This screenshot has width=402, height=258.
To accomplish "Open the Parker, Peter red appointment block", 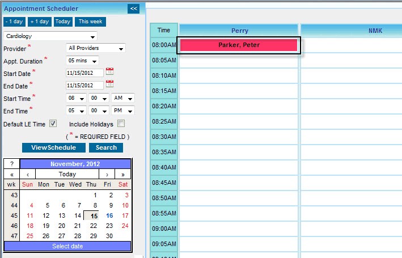I will tap(239, 45).
